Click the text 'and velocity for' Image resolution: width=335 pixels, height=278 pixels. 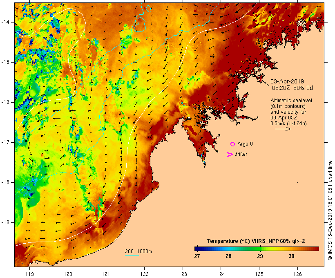288,112
